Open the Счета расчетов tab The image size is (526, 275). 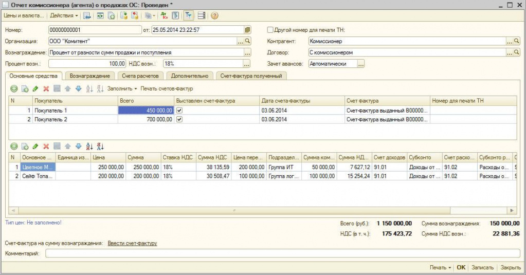click(141, 76)
